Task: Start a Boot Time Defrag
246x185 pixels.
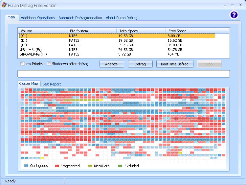Action: (175, 64)
